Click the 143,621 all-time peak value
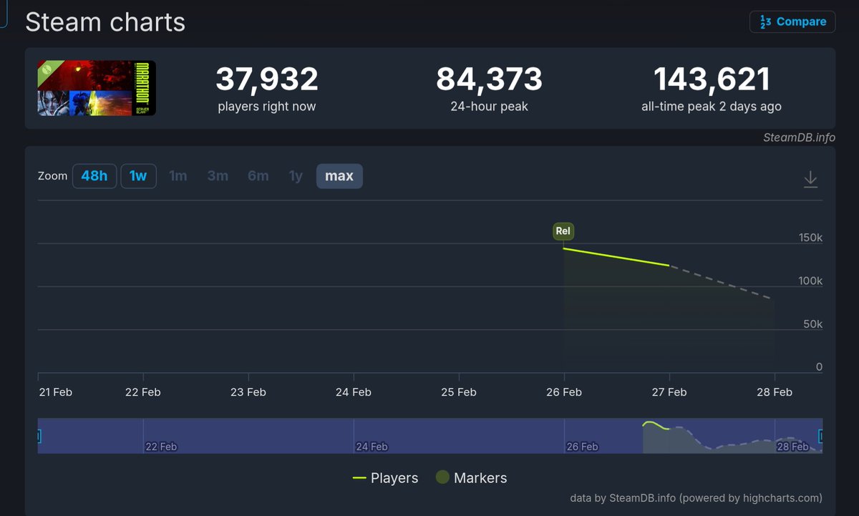The image size is (859, 516). click(712, 79)
